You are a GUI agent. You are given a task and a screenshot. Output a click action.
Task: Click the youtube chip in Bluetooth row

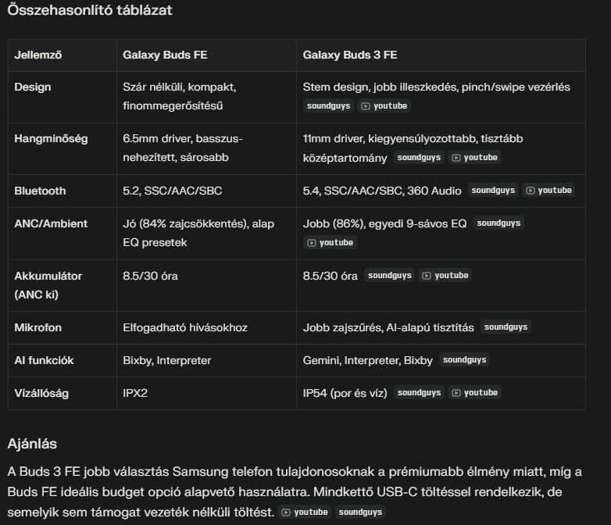[x=549, y=190]
